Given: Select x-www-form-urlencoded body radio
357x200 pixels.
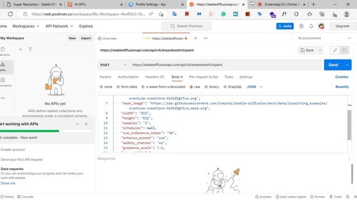Looking at the screenshot, I should pos(143,87).
